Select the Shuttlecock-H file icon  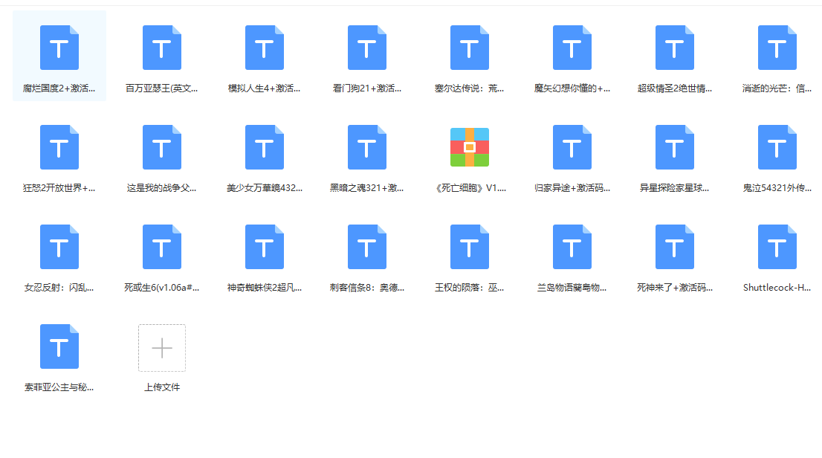(777, 247)
